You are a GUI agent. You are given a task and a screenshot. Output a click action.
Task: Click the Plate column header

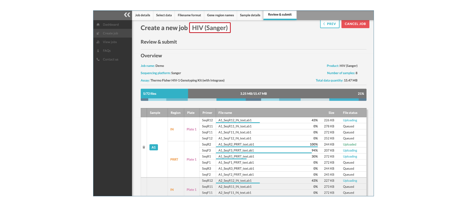coord(191,113)
